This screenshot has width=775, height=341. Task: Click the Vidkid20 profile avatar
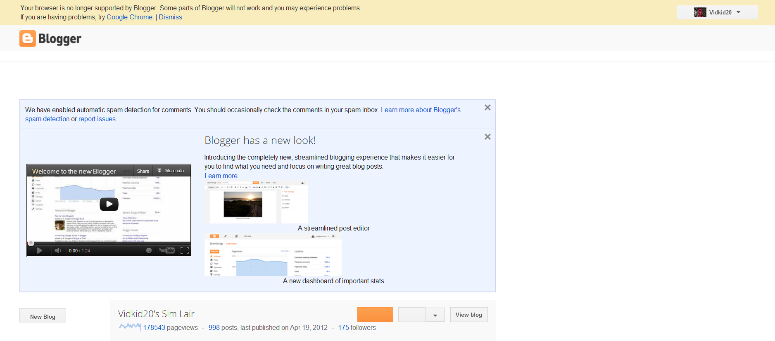pos(700,12)
